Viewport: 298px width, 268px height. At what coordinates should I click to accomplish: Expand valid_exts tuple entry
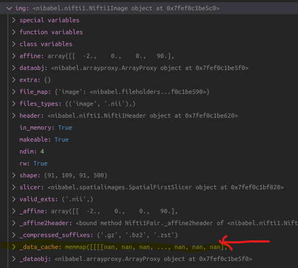[x=14, y=199]
